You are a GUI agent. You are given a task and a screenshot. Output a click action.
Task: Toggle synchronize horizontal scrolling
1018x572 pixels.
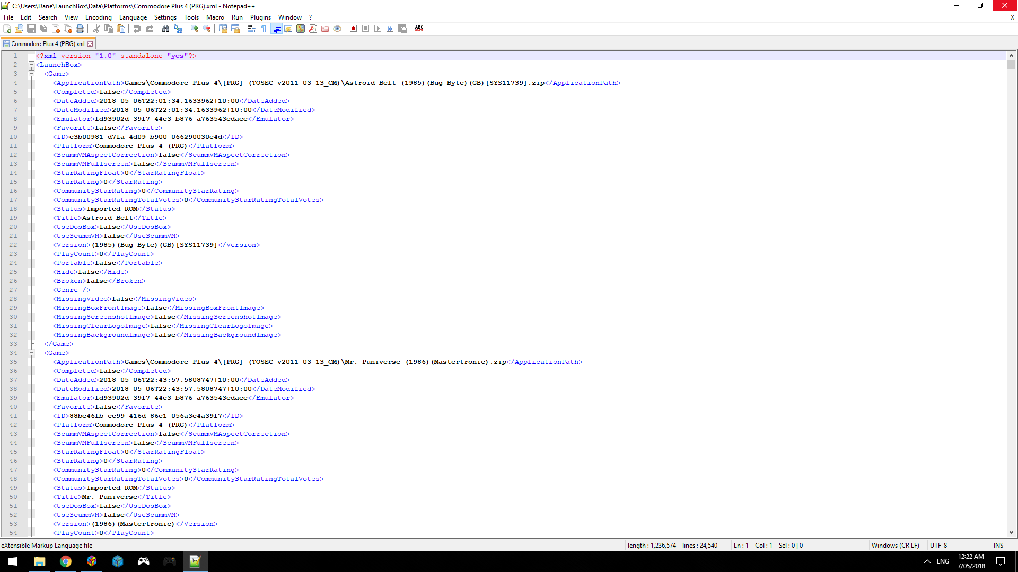(x=235, y=29)
